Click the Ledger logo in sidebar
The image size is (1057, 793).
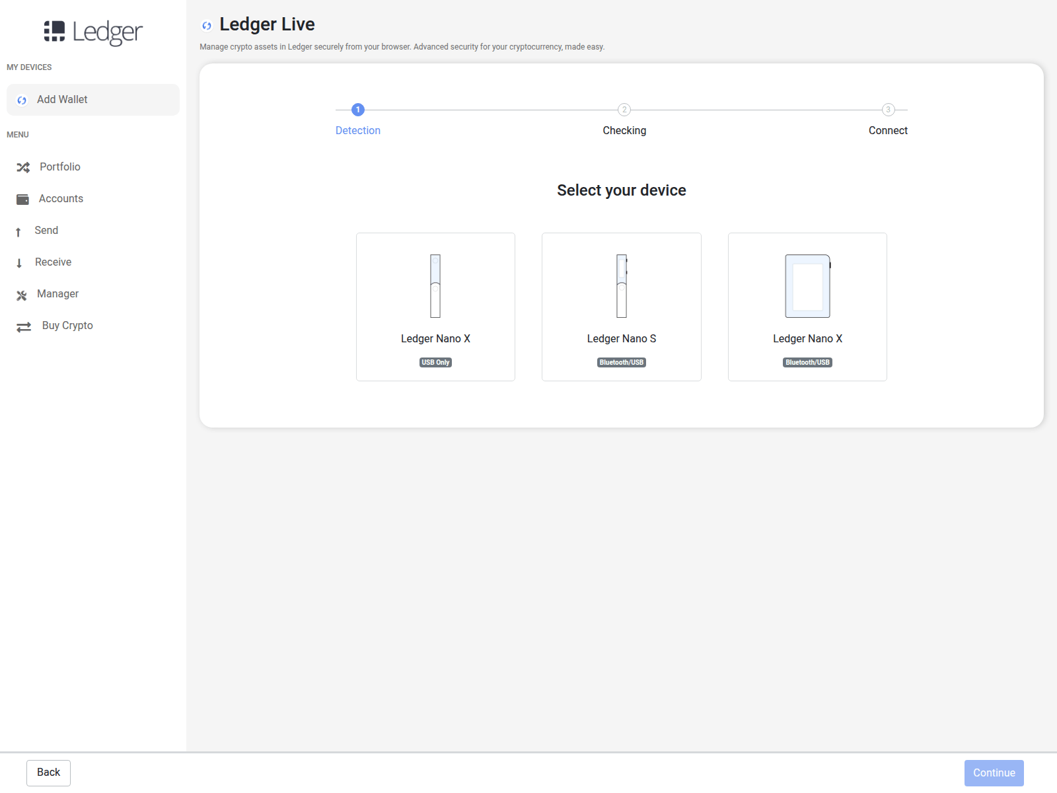[93, 32]
